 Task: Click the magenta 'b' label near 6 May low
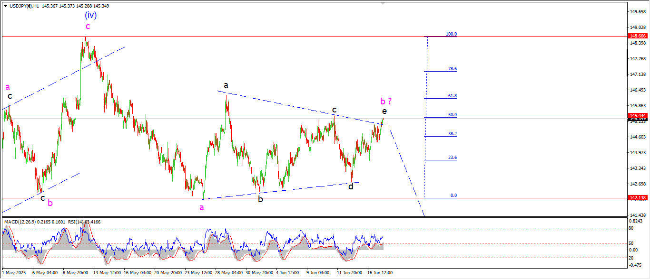pos(50,203)
